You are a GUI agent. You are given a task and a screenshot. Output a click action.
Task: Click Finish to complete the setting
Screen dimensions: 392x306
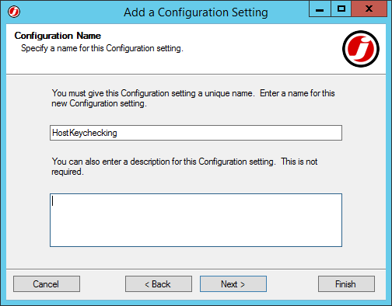pos(346,284)
